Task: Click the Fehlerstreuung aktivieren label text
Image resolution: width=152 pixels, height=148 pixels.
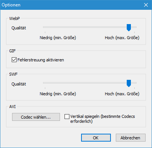Action: 41,60
